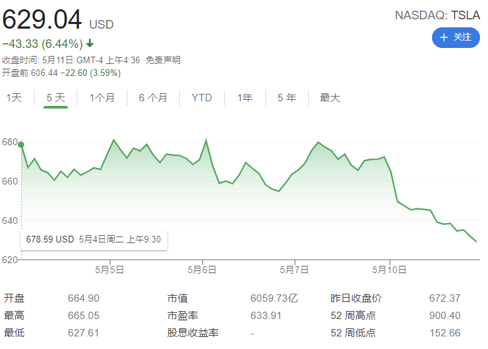Click the NASDAQ: TSLA ticker label
Screen dimensions: 488x349
pos(437,15)
